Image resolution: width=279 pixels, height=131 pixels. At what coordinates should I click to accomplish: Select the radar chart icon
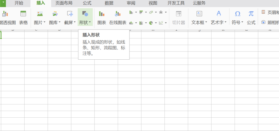pyautogui.click(x=161, y=12)
